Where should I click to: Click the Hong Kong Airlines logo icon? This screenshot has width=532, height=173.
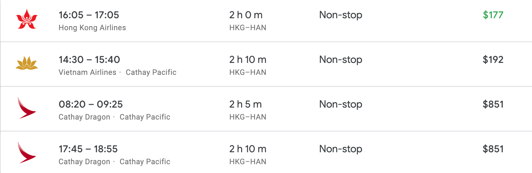click(27, 19)
